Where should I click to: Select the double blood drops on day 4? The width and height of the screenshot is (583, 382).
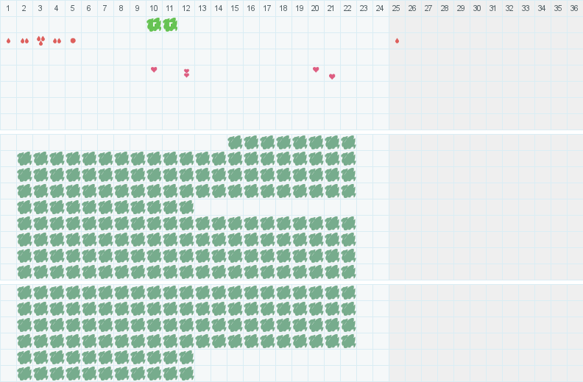(57, 41)
